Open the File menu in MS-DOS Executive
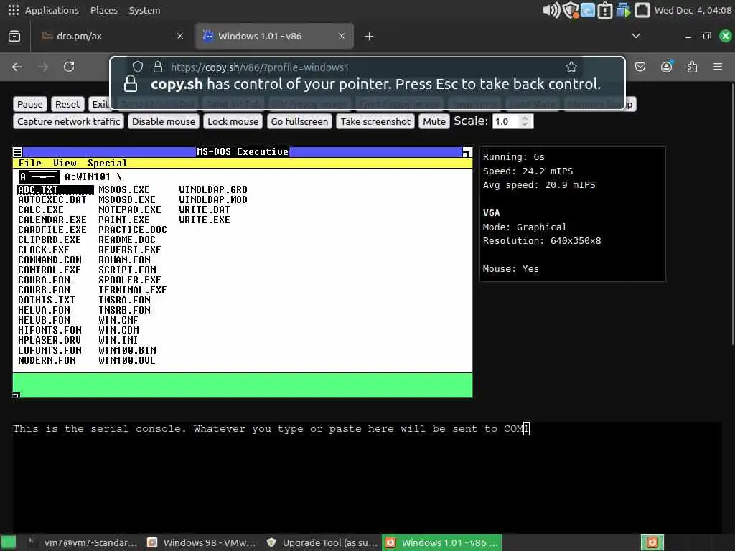 point(29,163)
